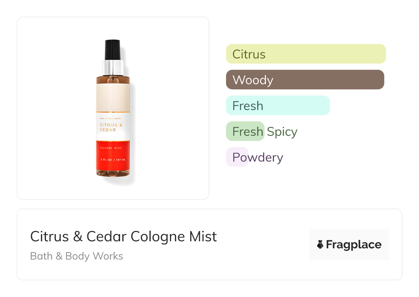Select the Citrus accord bar

point(306,54)
